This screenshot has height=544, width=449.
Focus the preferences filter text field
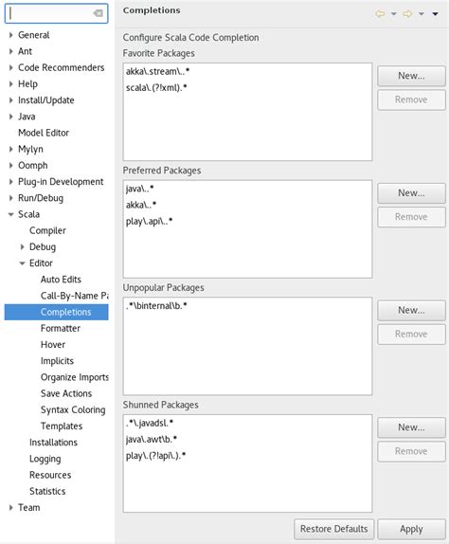(x=52, y=13)
